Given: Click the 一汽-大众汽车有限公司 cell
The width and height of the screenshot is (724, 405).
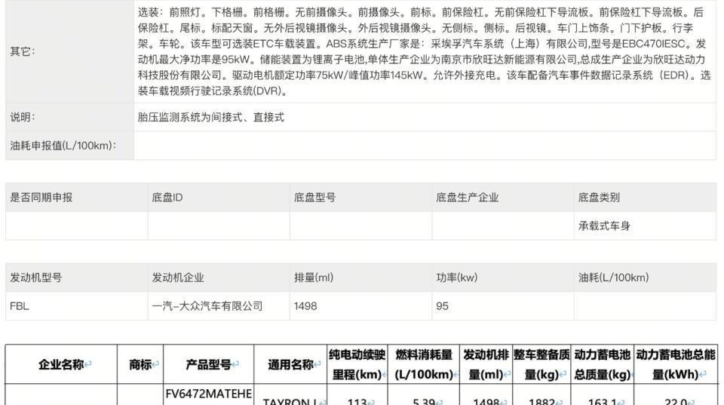Looking at the screenshot, I should [x=207, y=306].
